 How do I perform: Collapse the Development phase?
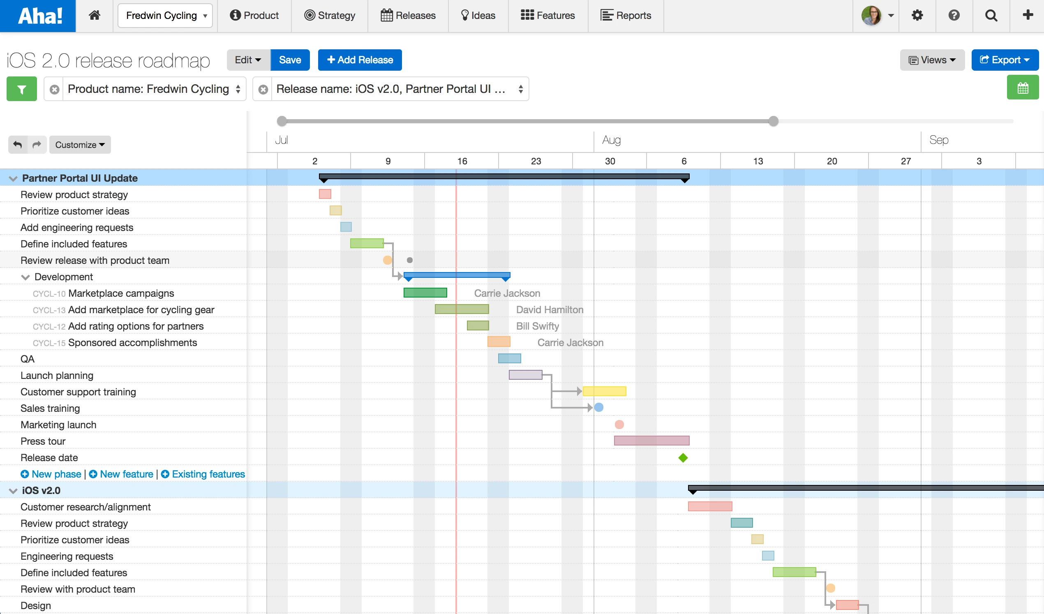pyautogui.click(x=25, y=277)
